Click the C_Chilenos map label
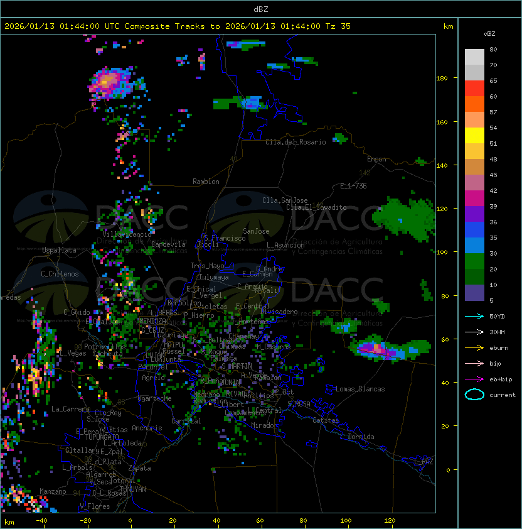522x529 pixels. pos(60,274)
